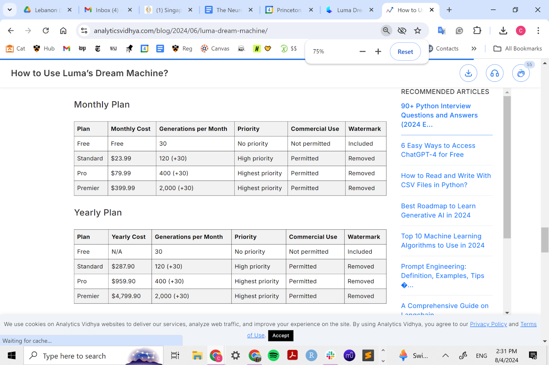Open the profile avatar C
The height and width of the screenshot is (365, 549).
[x=521, y=31]
